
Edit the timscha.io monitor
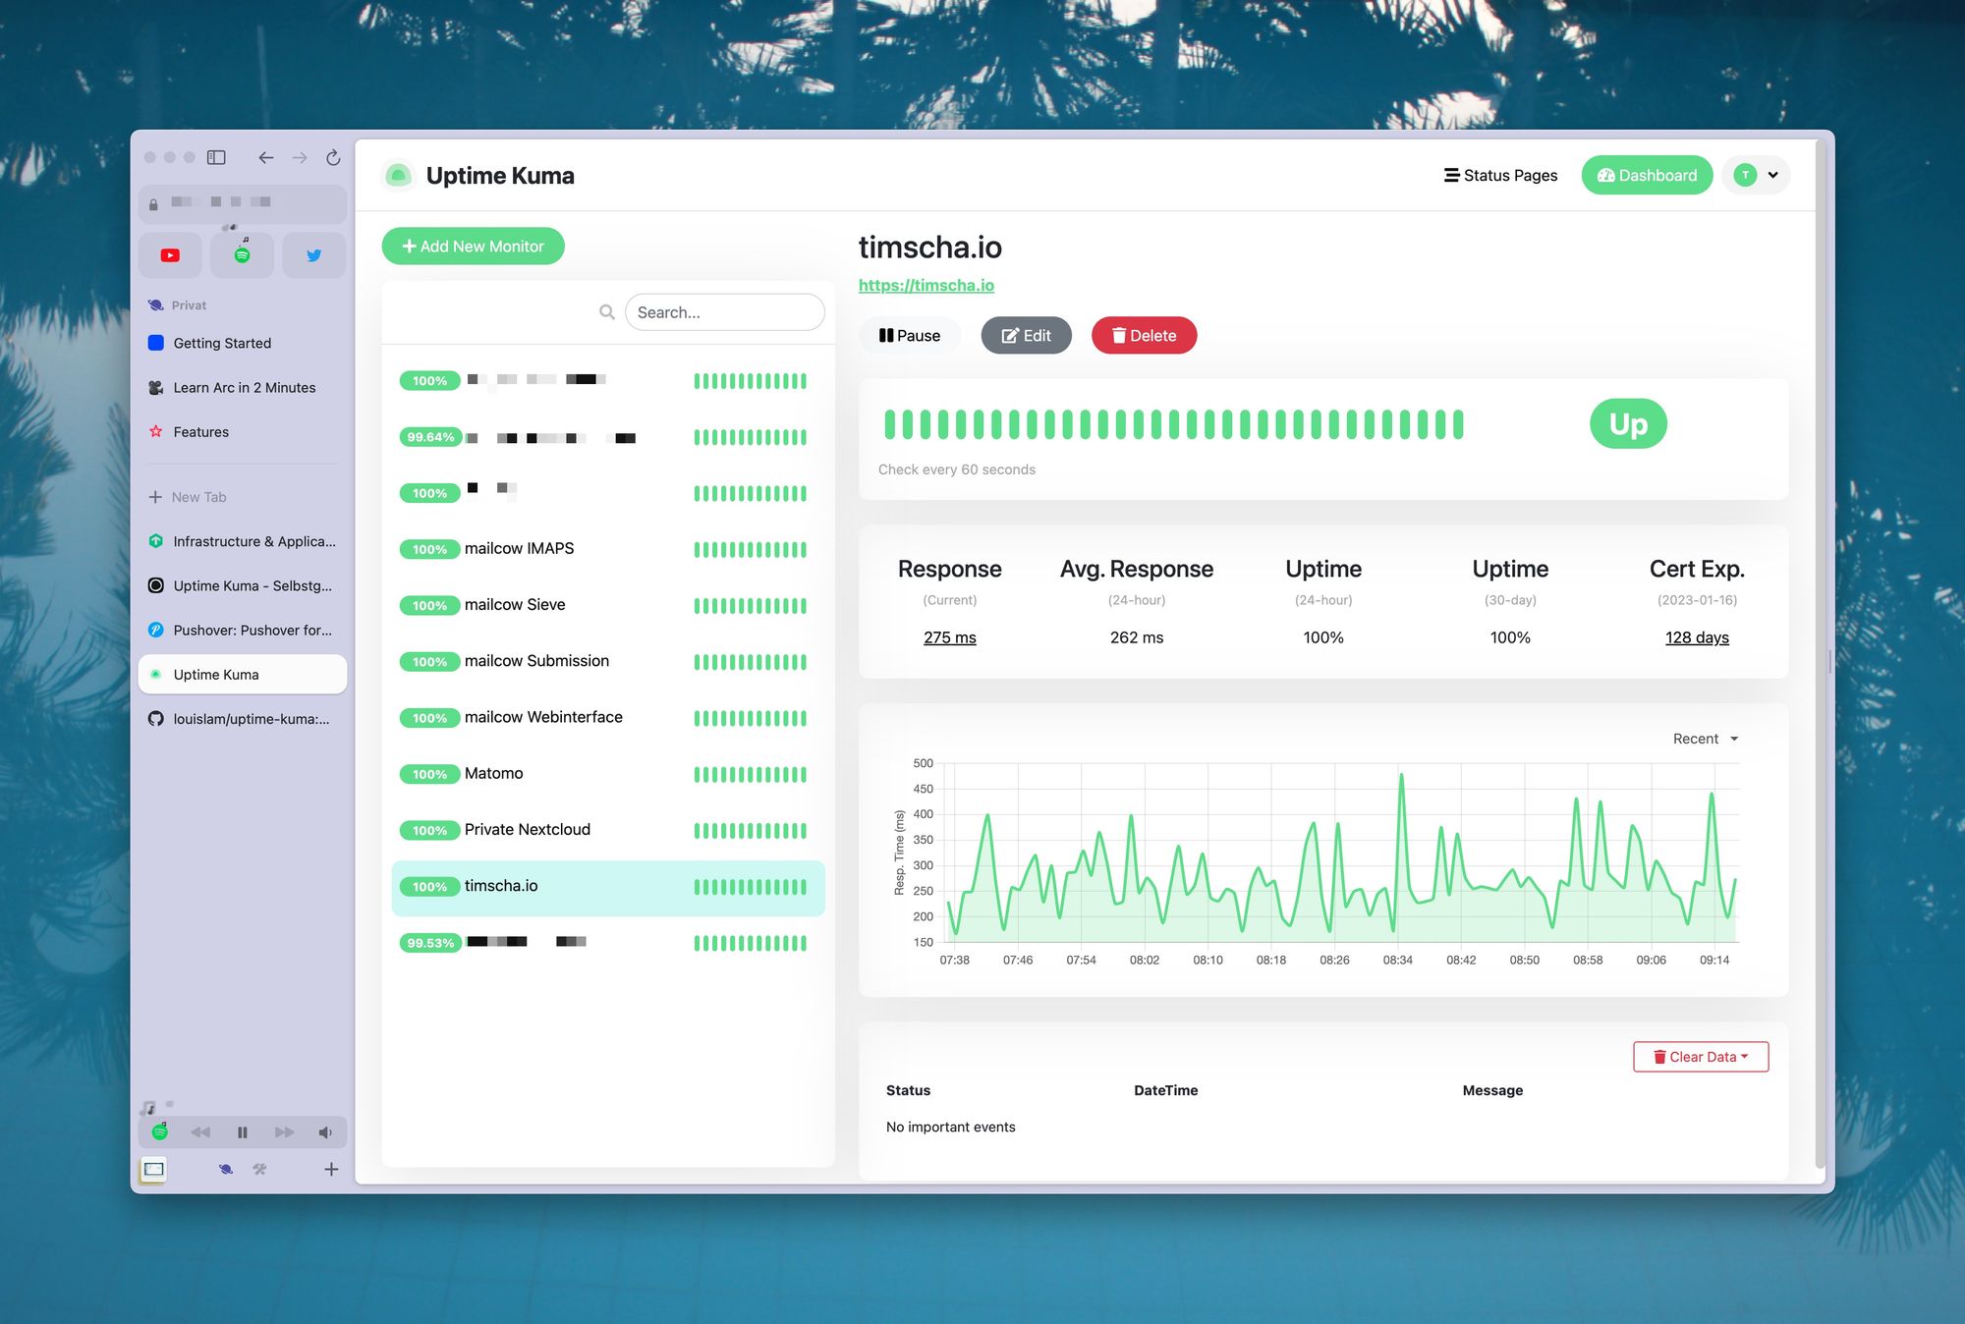pyautogui.click(x=1026, y=336)
